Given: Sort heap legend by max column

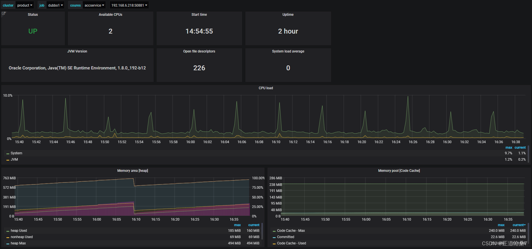Looking at the screenshot, I should click(237, 225).
